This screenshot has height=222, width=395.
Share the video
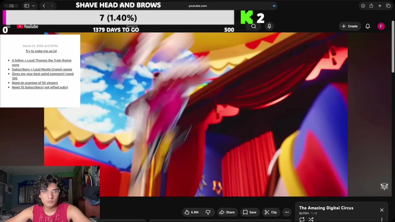[227, 212]
